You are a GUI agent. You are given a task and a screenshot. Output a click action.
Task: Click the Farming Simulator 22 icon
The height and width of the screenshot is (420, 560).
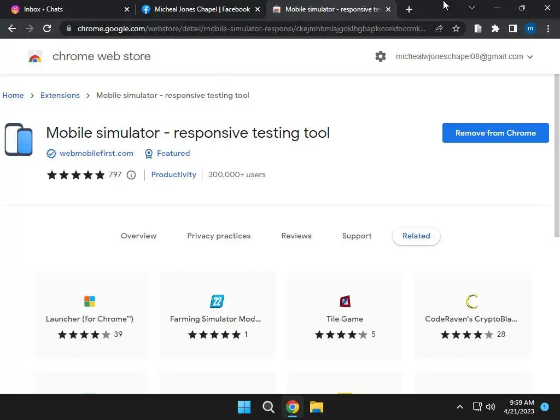tap(217, 301)
